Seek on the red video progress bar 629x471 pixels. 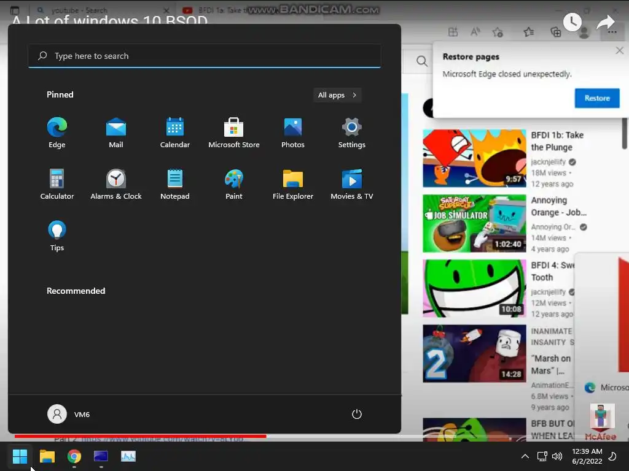pos(140,436)
